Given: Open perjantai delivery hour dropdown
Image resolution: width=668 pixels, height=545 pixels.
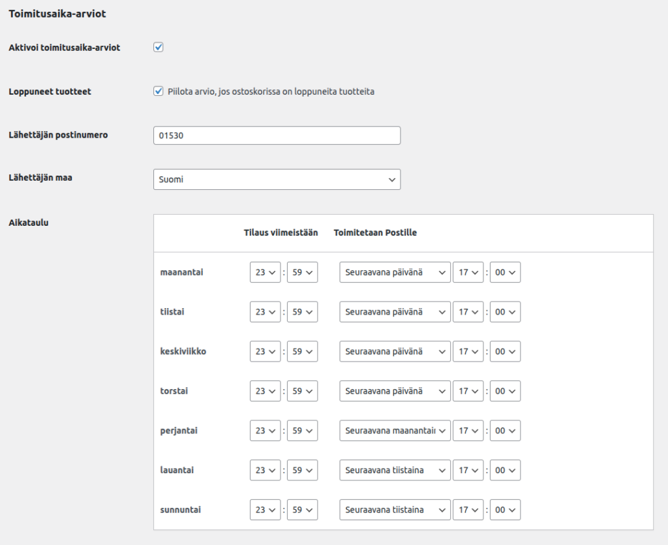Looking at the screenshot, I should (468, 431).
